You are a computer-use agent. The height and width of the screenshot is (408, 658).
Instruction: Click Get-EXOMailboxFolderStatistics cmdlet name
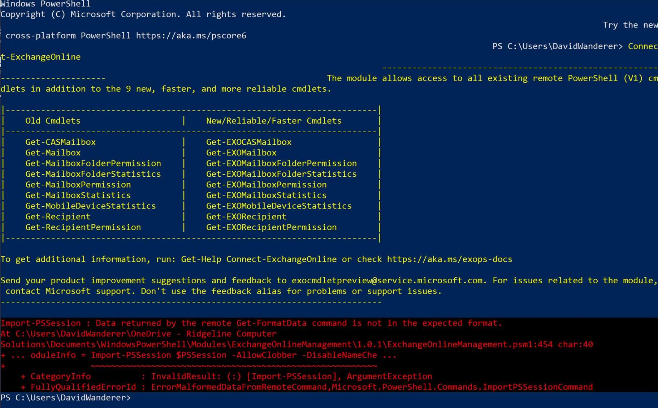pos(281,174)
